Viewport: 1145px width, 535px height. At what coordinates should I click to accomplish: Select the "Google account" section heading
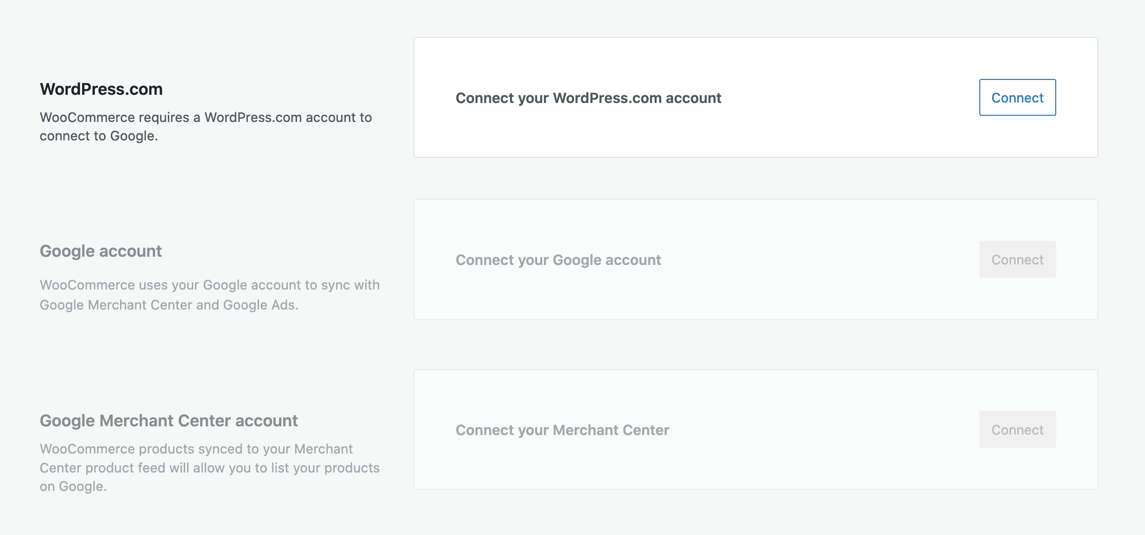pos(101,251)
